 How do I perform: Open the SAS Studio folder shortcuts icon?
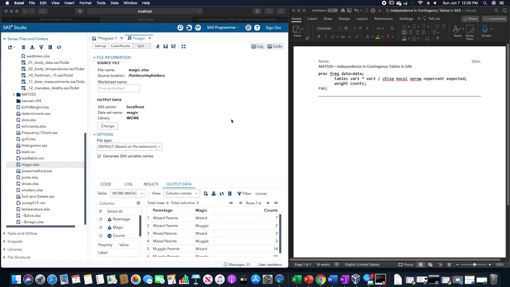pos(189,28)
